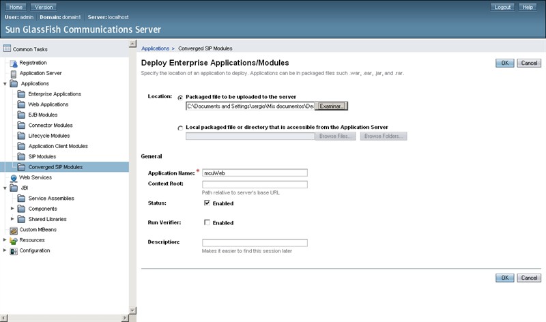Viewport: 546px width, 322px height.
Task: Click the Enterprise Applications folder icon
Action: pyautogui.click(x=21, y=94)
